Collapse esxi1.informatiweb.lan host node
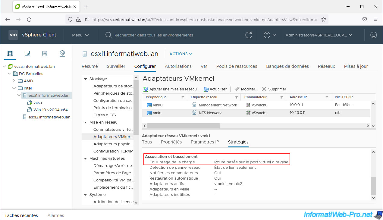 pos(19,96)
